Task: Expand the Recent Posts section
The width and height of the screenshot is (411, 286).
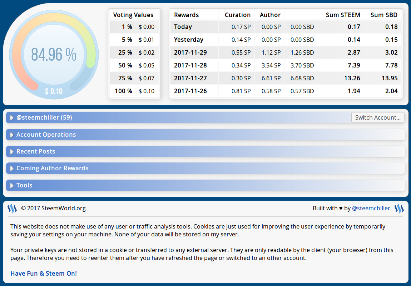Action: pyautogui.click(x=36, y=151)
